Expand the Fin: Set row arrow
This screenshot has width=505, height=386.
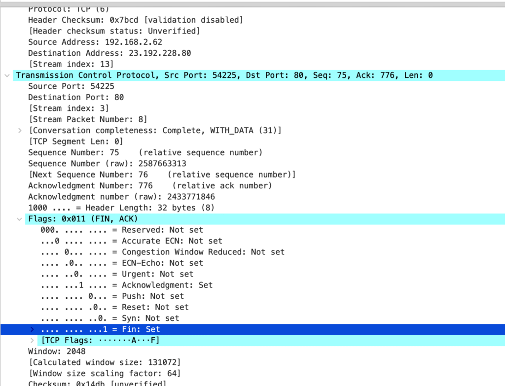pos(33,329)
